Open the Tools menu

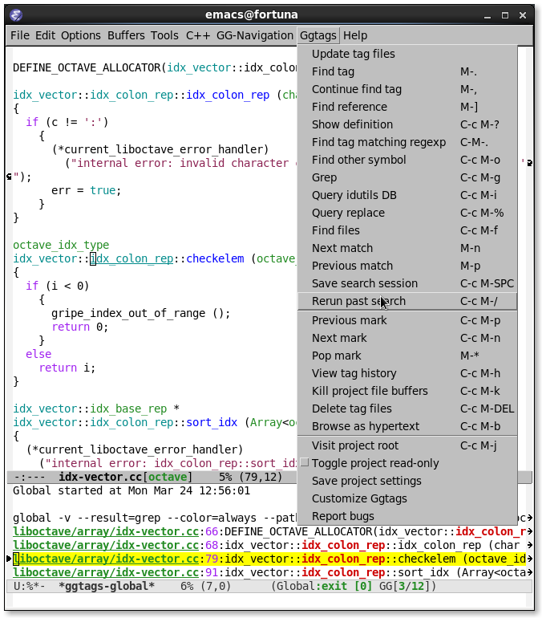[x=164, y=35]
